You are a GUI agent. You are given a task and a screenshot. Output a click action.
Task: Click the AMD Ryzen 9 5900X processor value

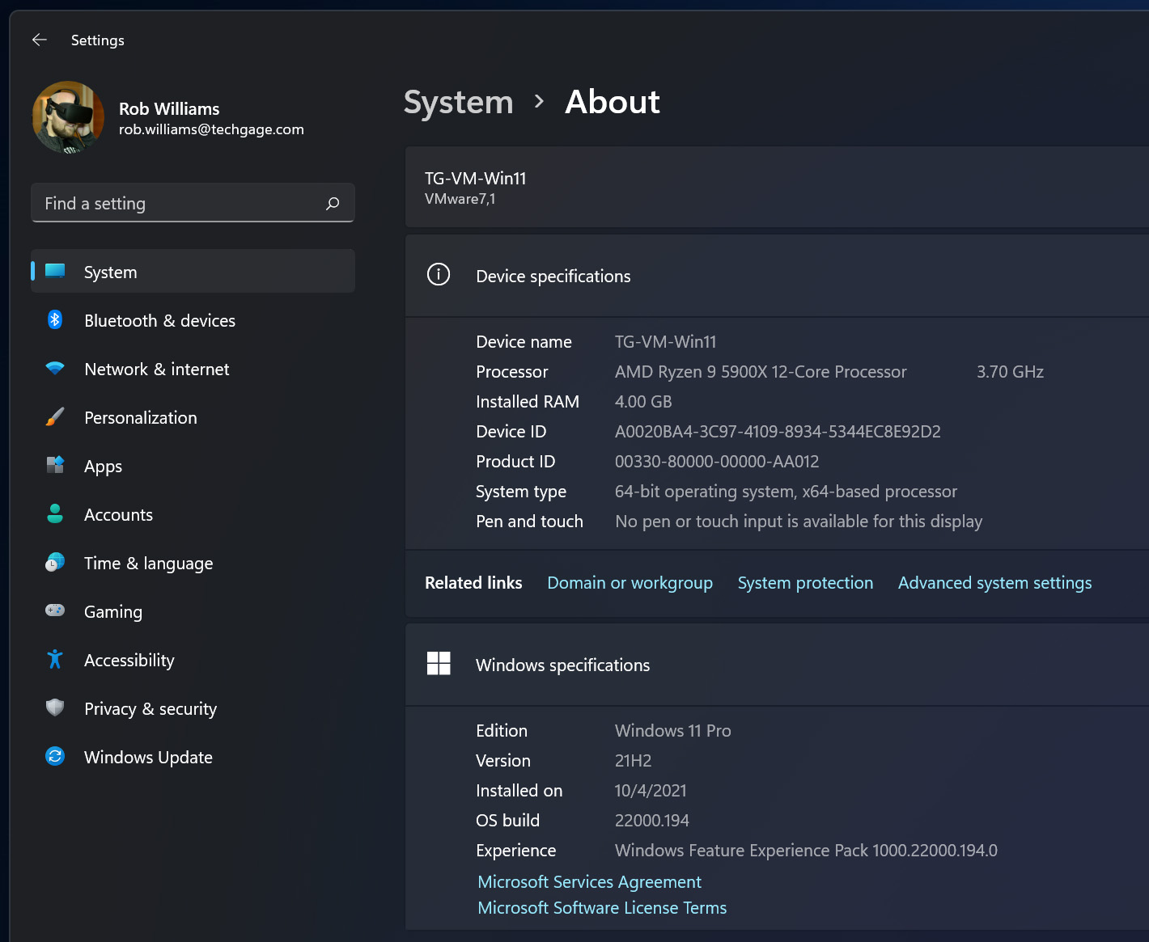point(761,372)
